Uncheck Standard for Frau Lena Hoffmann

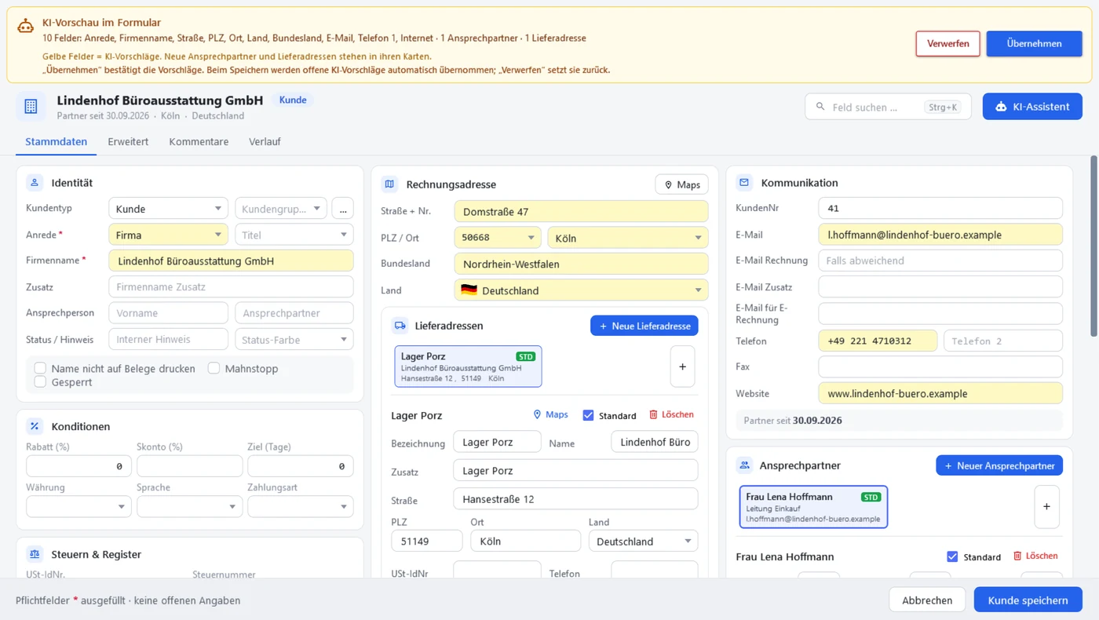[x=952, y=556]
